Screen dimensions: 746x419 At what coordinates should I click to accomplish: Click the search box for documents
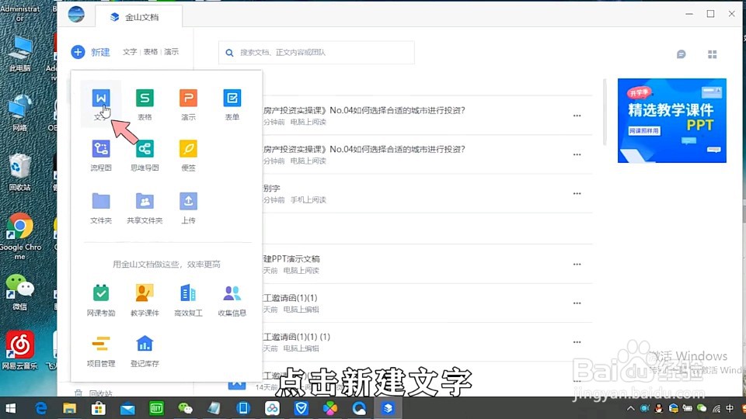click(x=316, y=52)
